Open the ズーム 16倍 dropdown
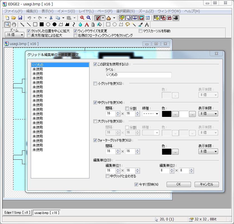 tap(15, 35)
